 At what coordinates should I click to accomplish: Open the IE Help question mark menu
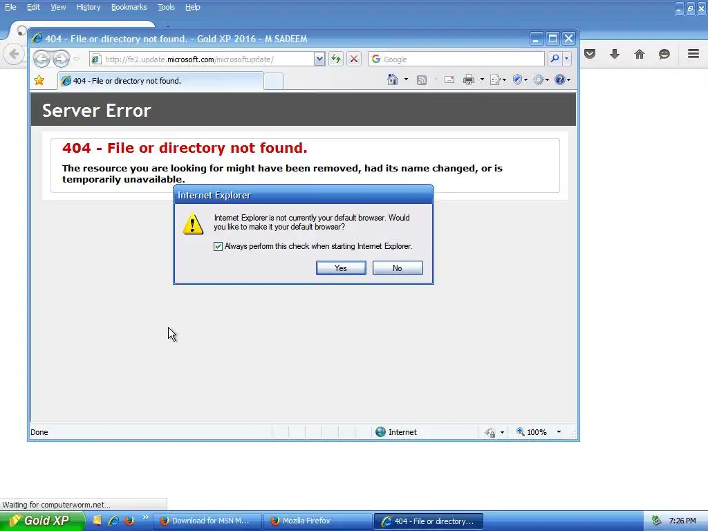point(562,80)
